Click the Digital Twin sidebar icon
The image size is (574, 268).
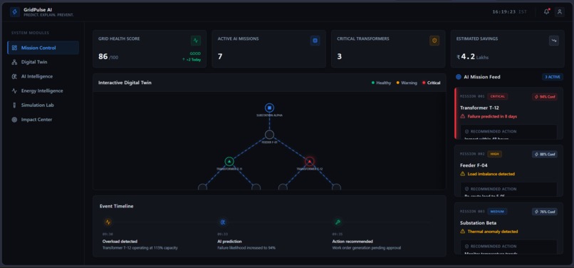[x=14, y=62]
